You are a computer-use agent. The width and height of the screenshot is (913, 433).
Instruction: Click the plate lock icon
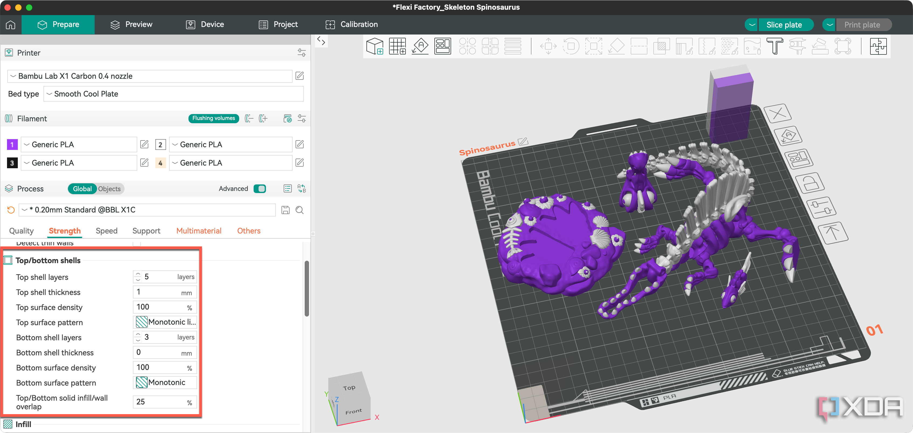[810, 183]
